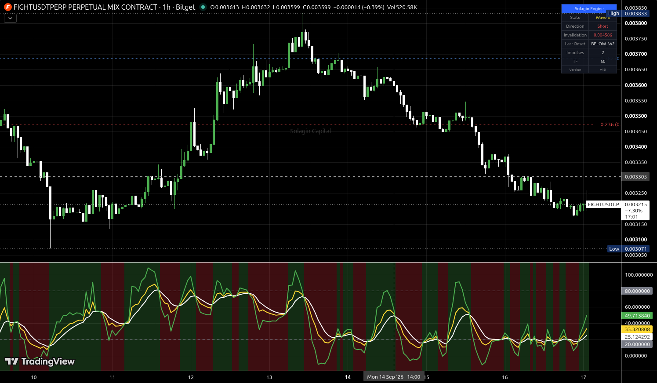Click the crosshair price label 0.003305
Image resolution: width=657 pixels, height=383 pixels.
click(635, 177)
